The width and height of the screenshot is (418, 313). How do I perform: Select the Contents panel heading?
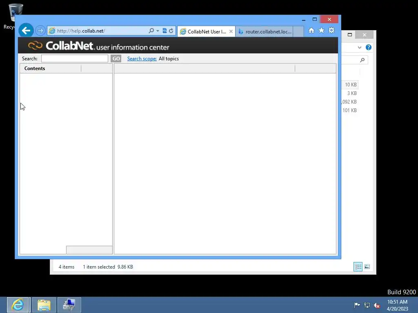[x=35, y=68]
